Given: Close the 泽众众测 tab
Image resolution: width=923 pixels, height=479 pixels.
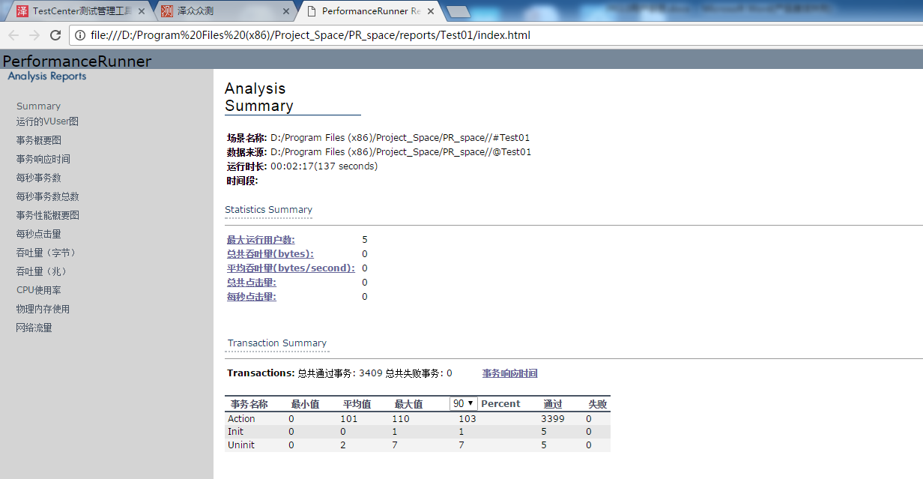Looking at the screenshot, I should pos(285,11).
